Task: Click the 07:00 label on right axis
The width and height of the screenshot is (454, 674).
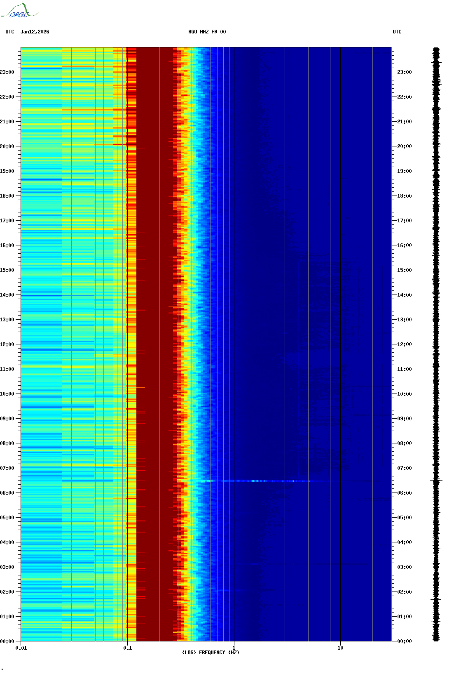Action: coord(405,468)
